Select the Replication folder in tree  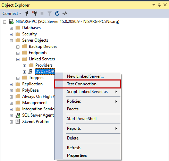(x=32, y=84)
